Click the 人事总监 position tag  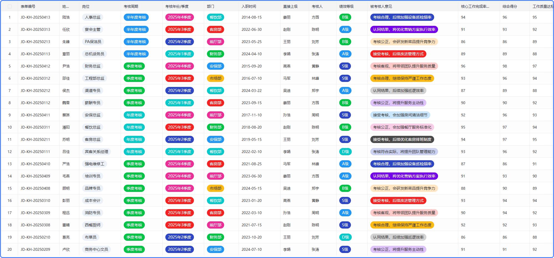(x=93, y=17)
